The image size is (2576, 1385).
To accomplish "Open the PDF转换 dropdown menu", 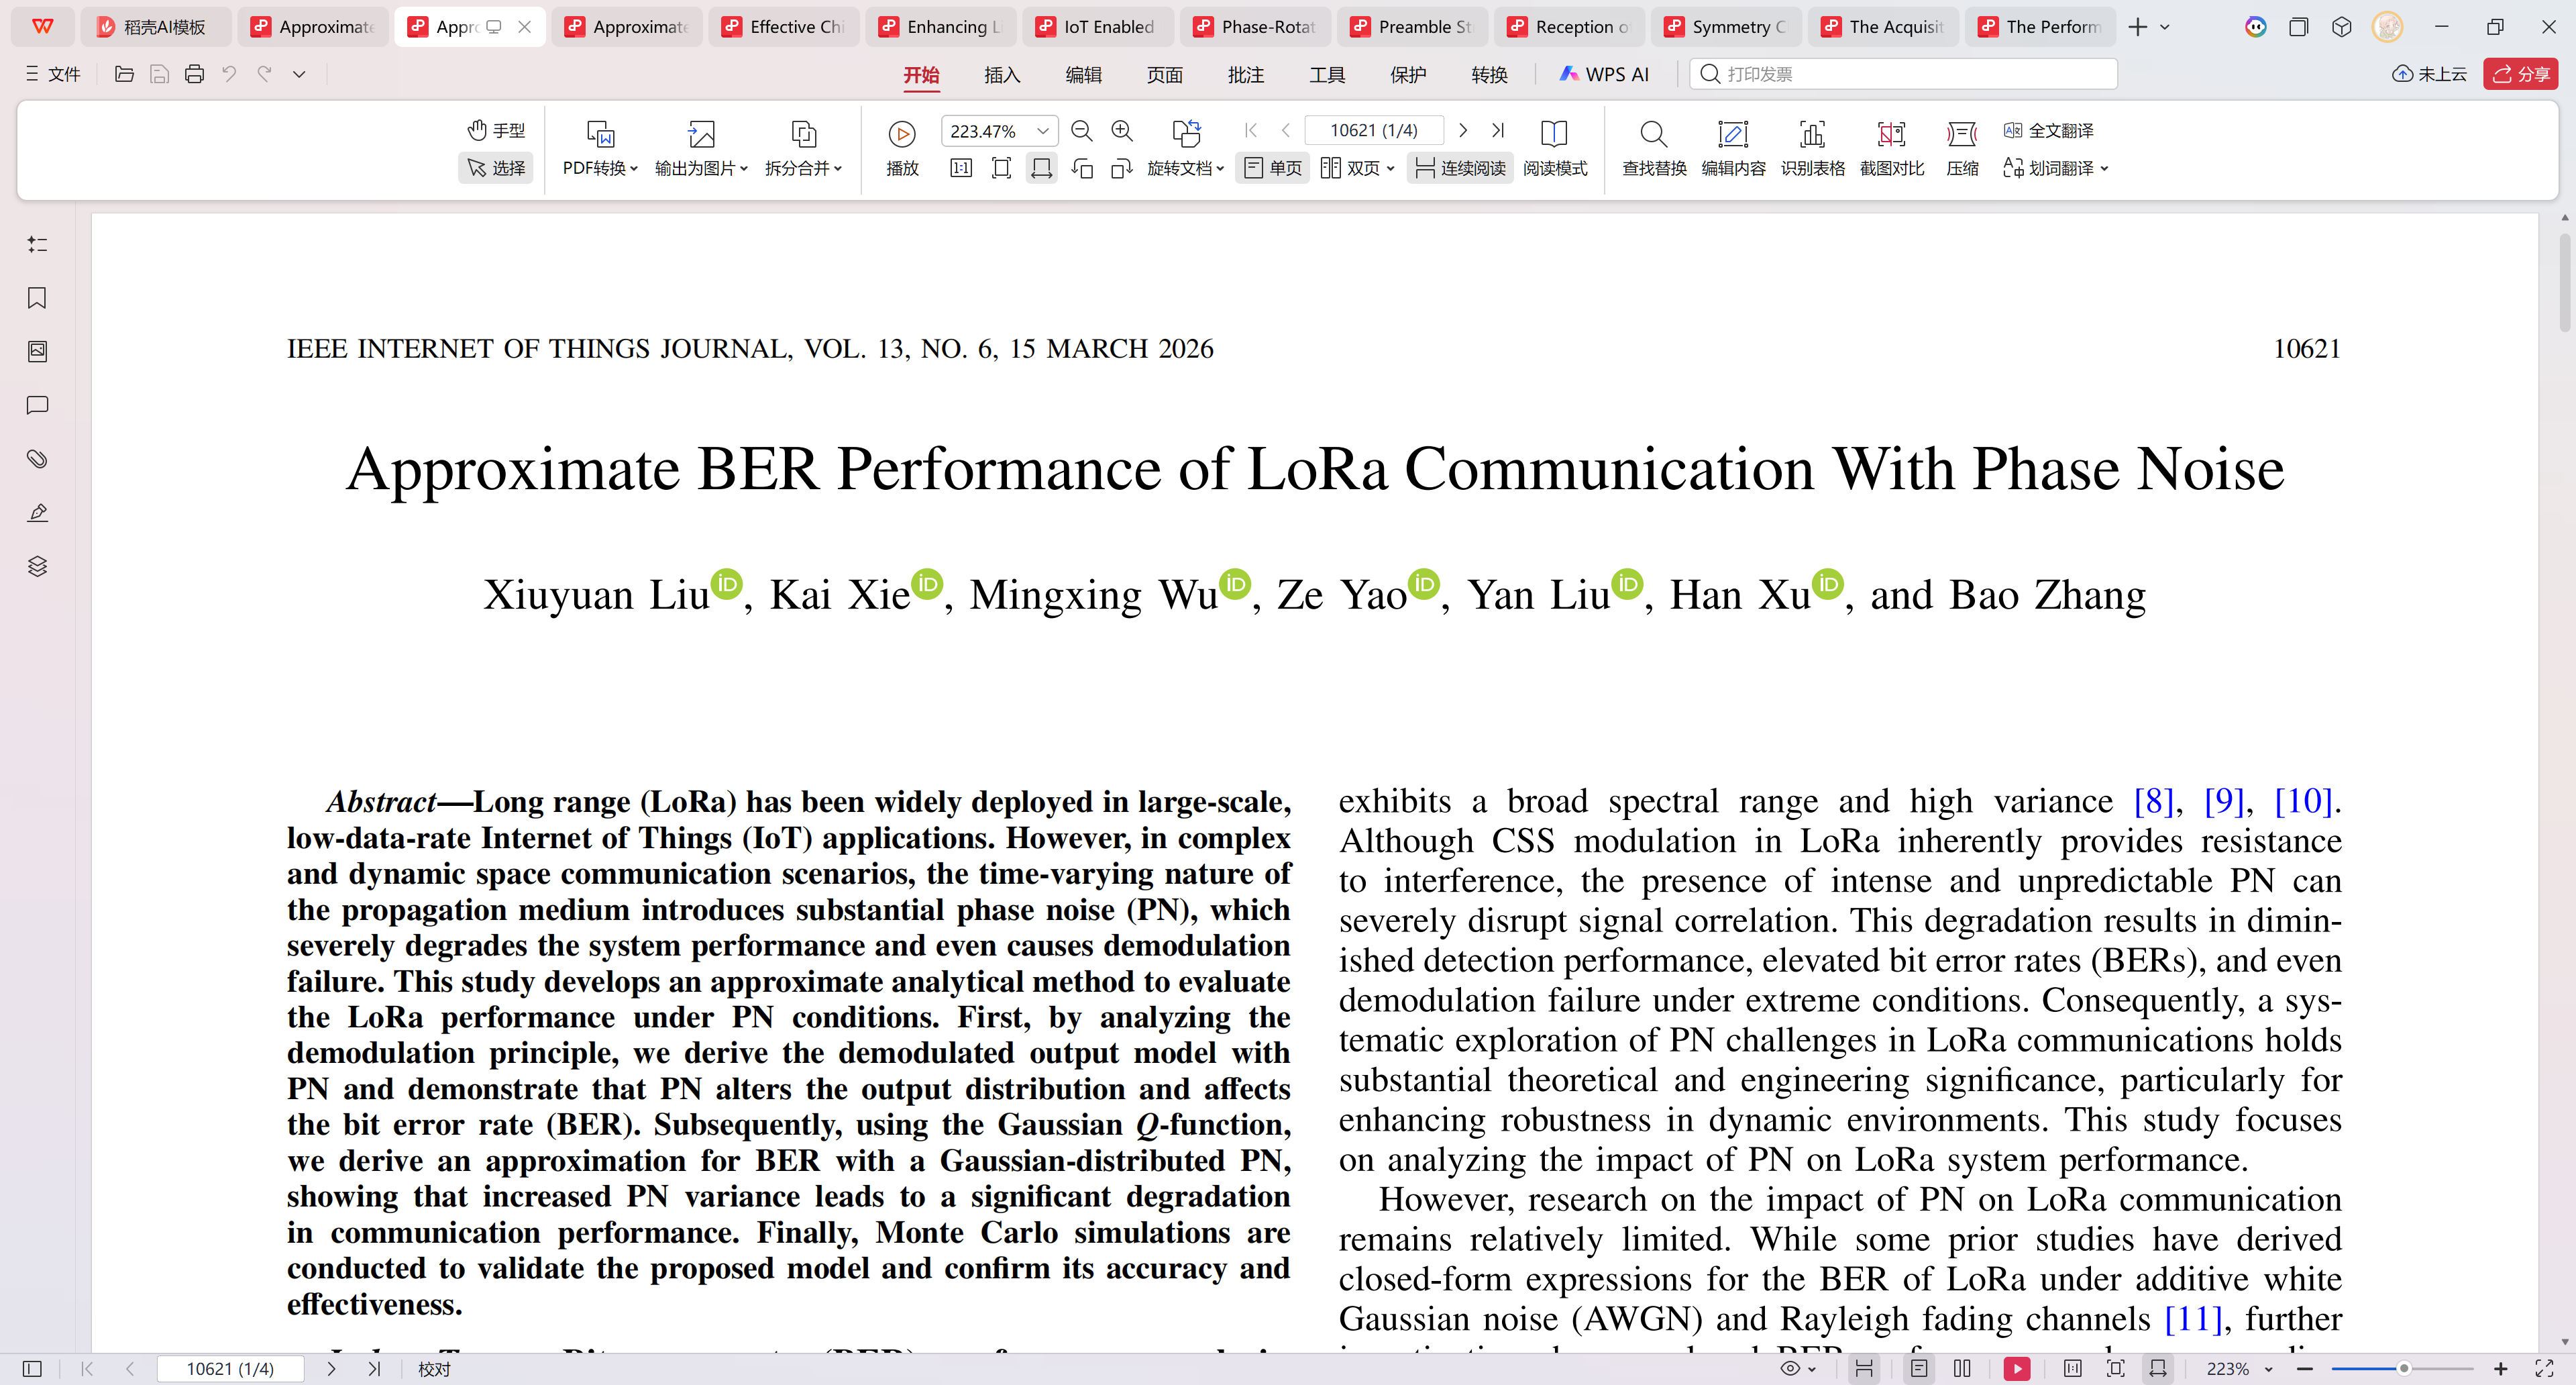I will click(599, 168).
